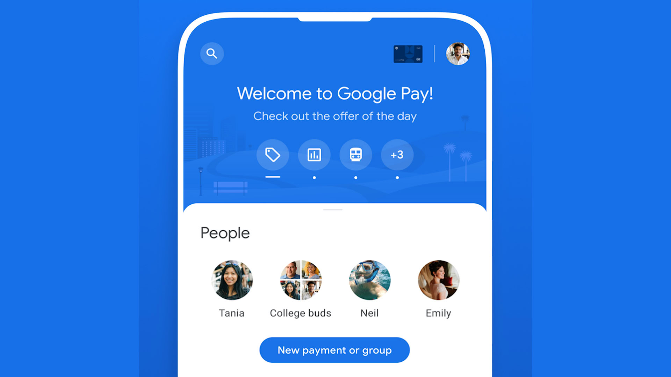
Task: View the user profile avatar
Action: coord(459,53)
